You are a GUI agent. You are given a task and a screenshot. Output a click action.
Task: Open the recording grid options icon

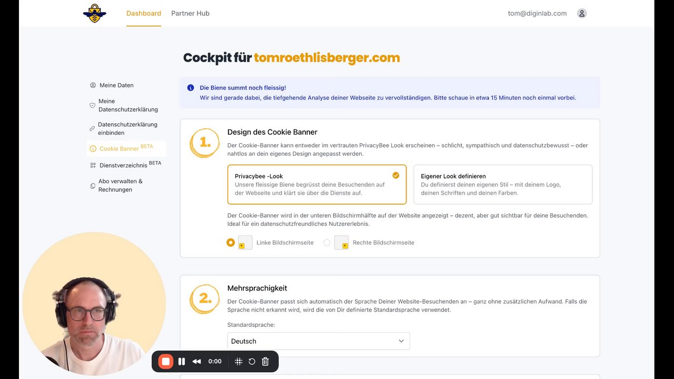tap(239, 362)
